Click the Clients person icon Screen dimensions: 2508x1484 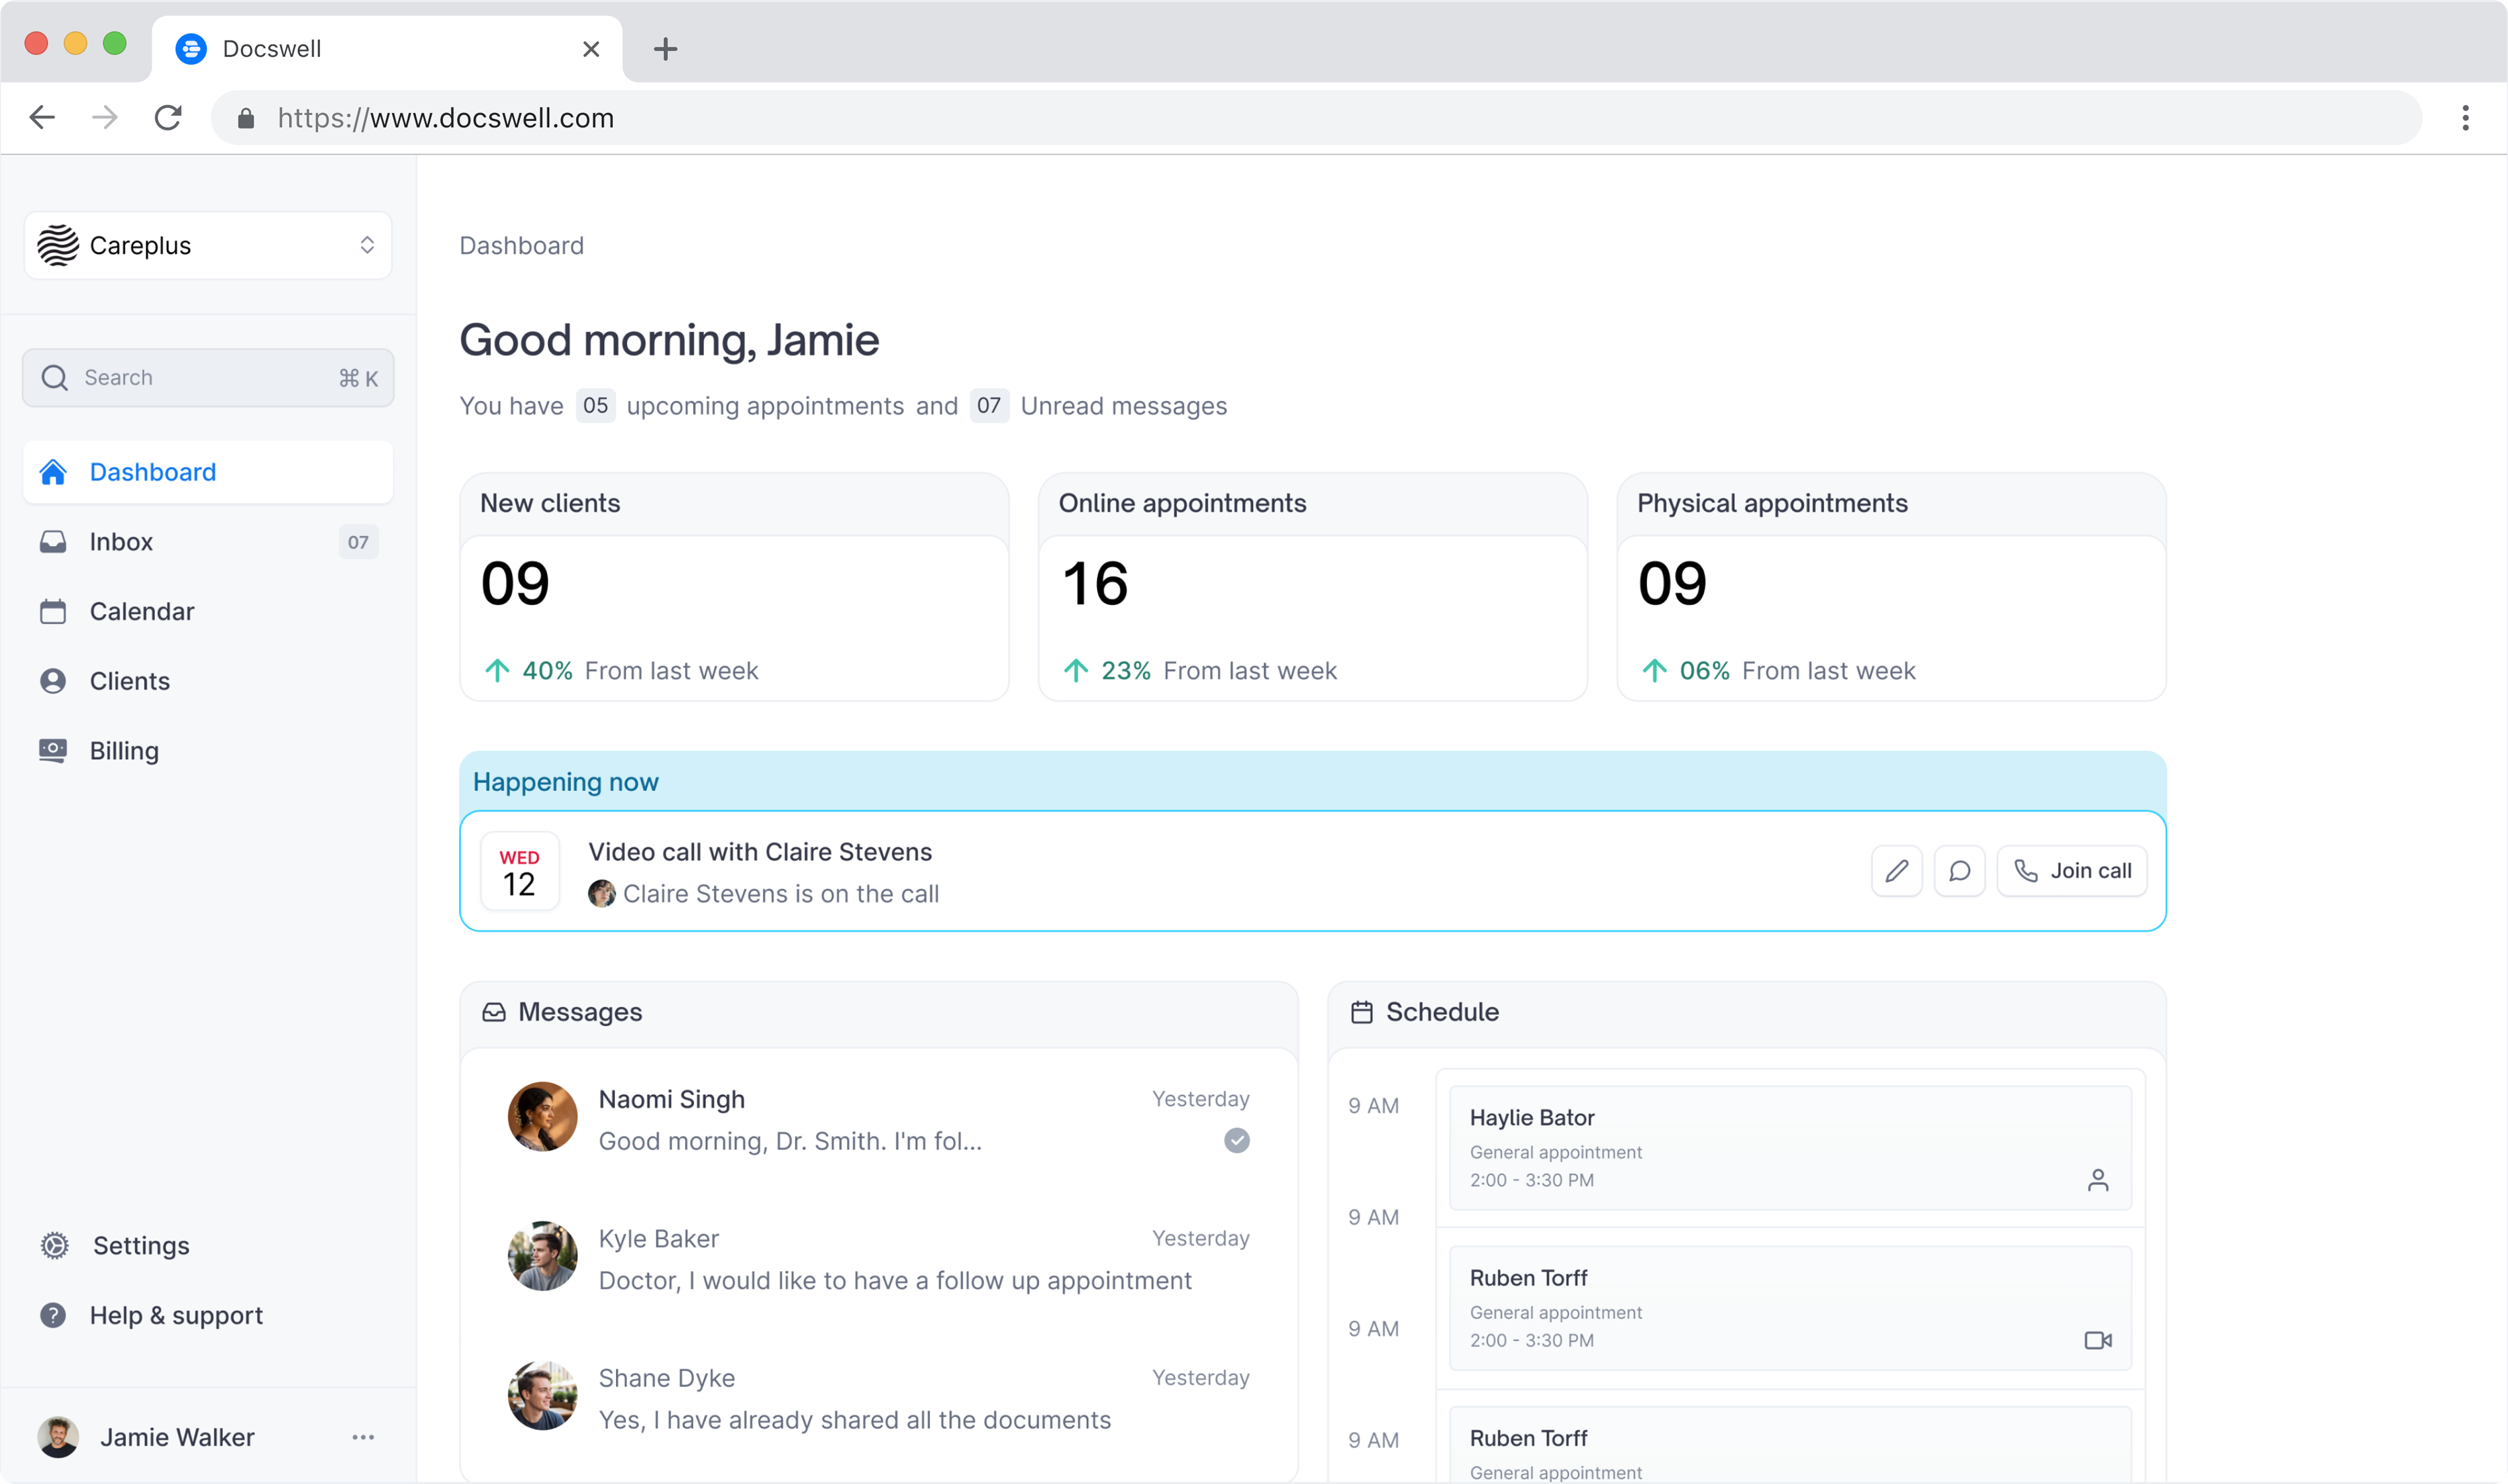53,681
